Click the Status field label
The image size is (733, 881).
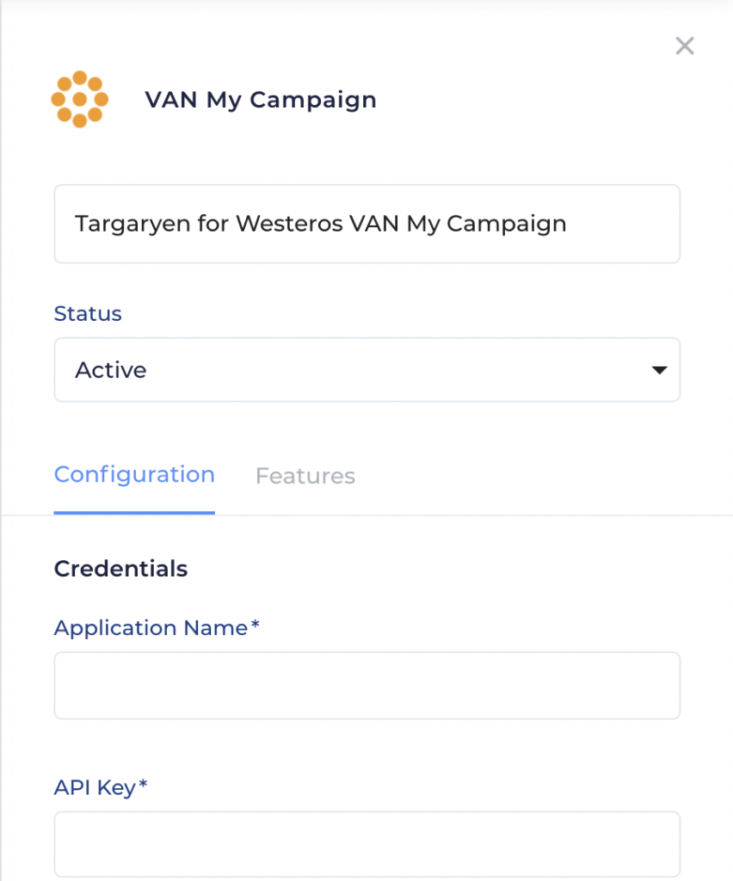(88, 313)
